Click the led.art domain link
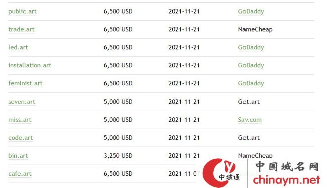 tap(18, 47)
